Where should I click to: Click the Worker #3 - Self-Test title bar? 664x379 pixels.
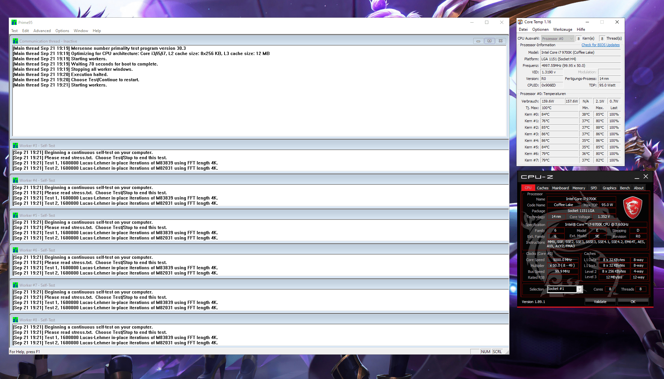click(x=259, y=146)
